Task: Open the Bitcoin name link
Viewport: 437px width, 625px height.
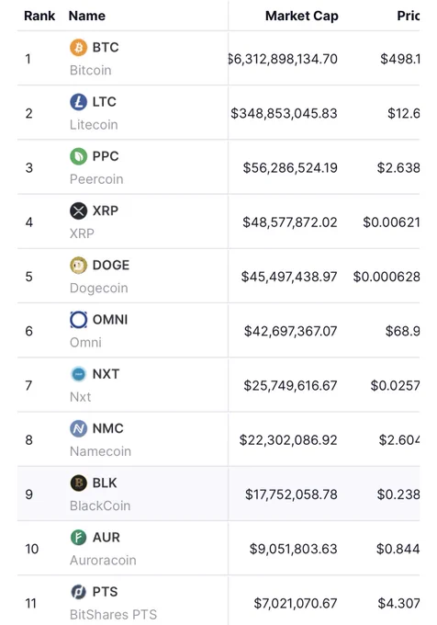Action: coord(90,70)
